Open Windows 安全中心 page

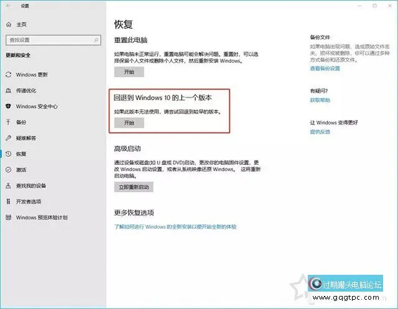coord(37,106)
